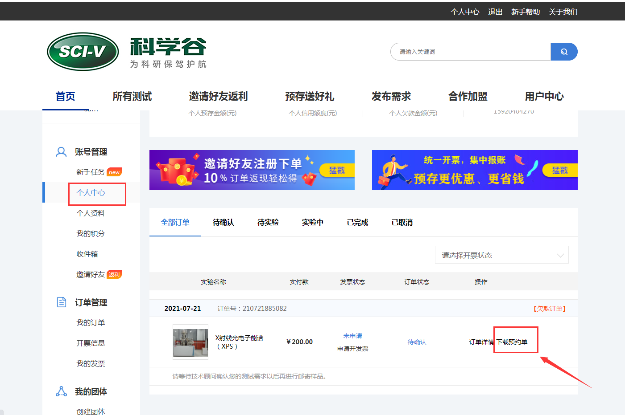Click 订单详情 order details link

(x=481, y=342)
